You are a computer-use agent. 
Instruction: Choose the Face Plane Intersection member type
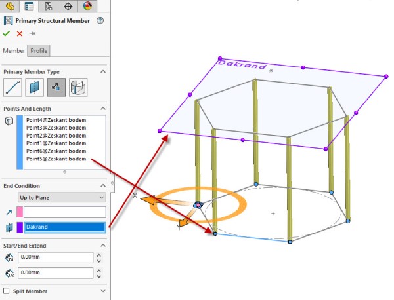point(78,87)
